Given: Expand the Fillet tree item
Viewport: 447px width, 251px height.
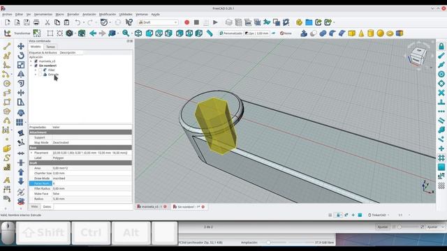Looking at the screenshot, I should (x=36, y=70).
